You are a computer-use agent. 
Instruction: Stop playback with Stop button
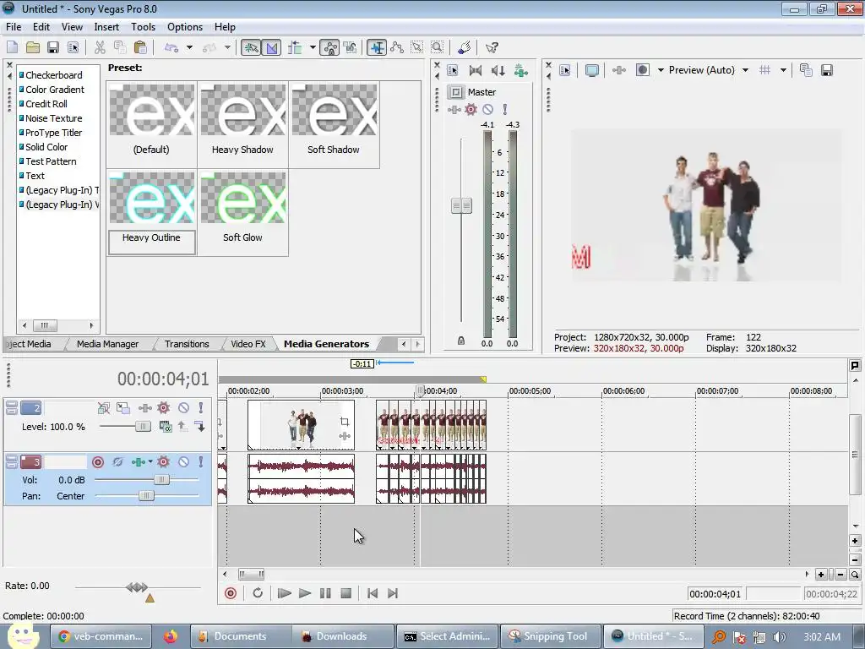[345, 593]
